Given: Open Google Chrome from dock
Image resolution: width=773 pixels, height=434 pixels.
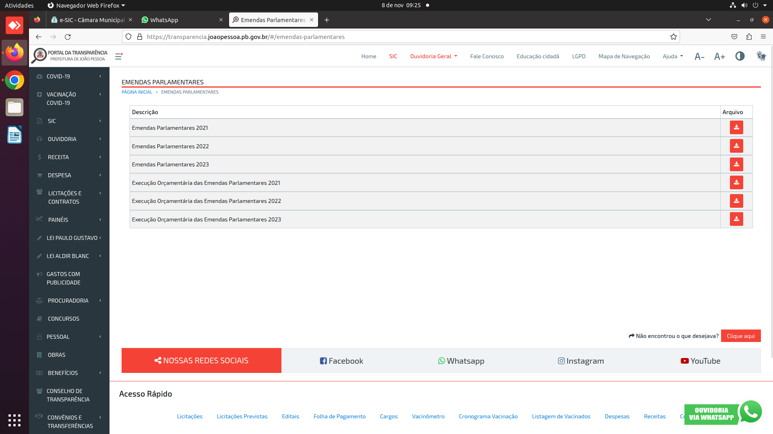Looking at the screenshot, I should 14,80.
